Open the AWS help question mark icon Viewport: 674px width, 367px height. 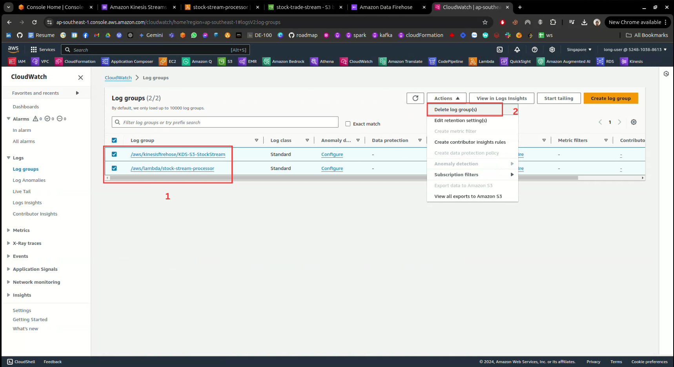pyautogui.click(x=534, y=49)
